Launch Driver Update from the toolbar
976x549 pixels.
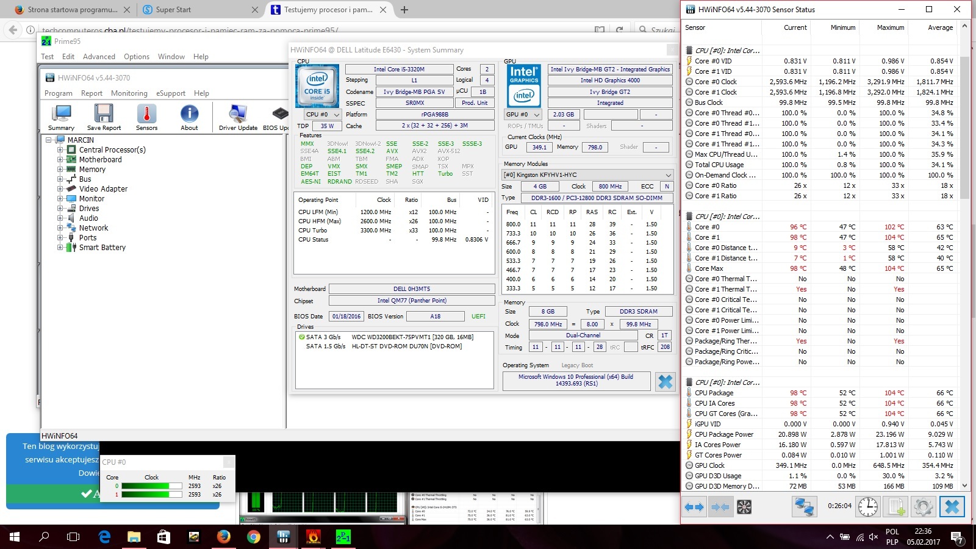[238, 117]
